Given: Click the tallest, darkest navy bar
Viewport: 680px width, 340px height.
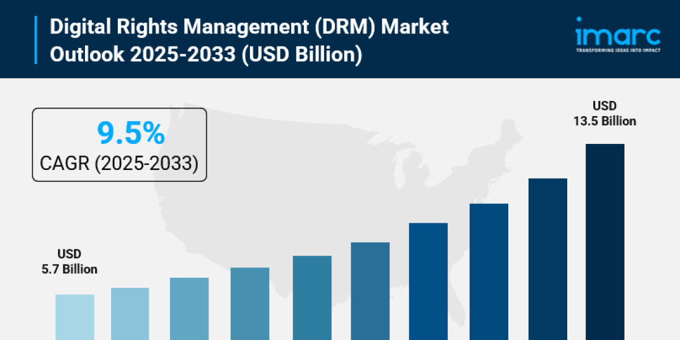Looking at the screenshot, I should point(605,241).
